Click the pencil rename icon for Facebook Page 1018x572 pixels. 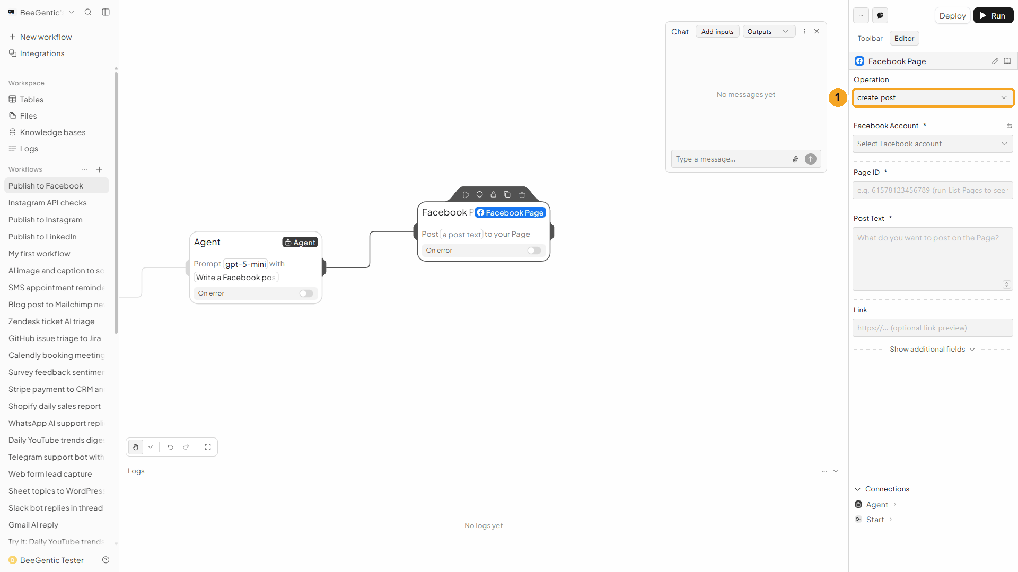[x=995, y=61]
